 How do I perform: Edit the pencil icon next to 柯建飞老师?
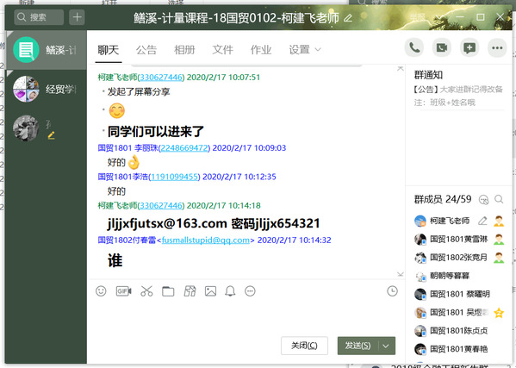[x=482, y=221]
